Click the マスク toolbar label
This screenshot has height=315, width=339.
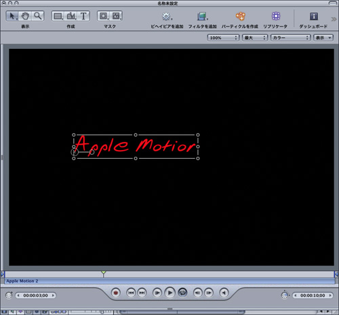pos(110,26)
